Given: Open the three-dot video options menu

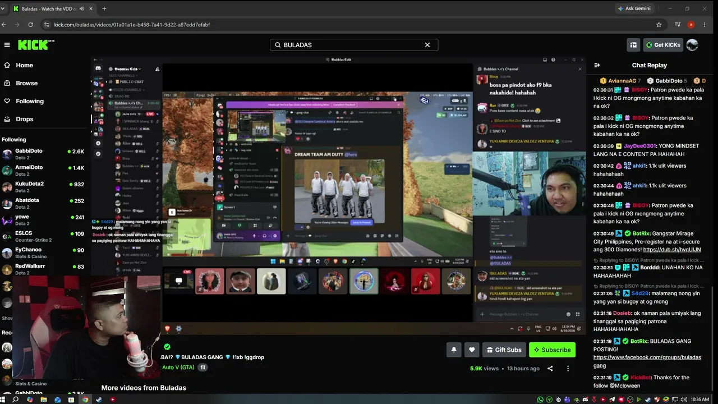Looking at the screenshot, I should tap(568, 369).
